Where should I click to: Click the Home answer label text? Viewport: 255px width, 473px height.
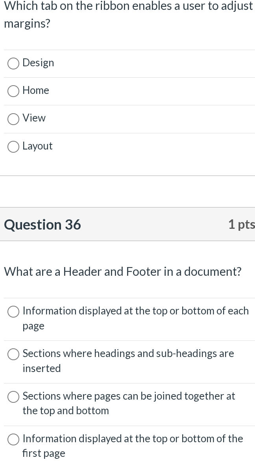(x=36, y=90)
